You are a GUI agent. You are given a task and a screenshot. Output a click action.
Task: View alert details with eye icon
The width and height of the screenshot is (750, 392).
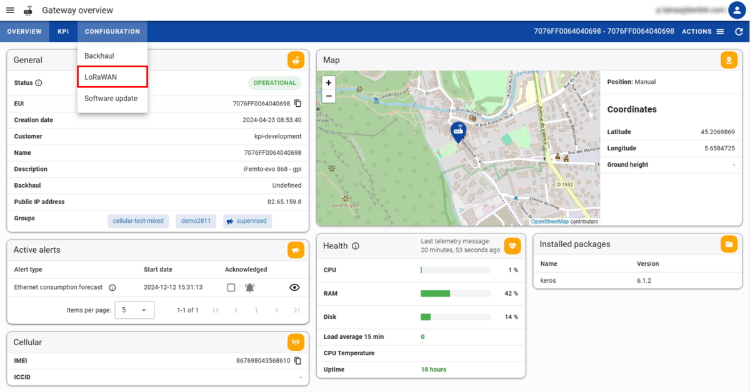click(295, 288)
